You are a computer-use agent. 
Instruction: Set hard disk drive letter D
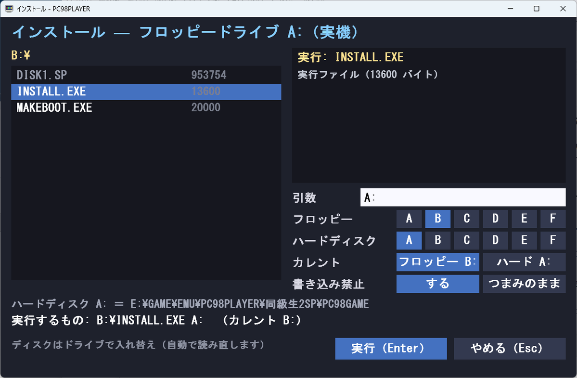click(x=495, y=240)
